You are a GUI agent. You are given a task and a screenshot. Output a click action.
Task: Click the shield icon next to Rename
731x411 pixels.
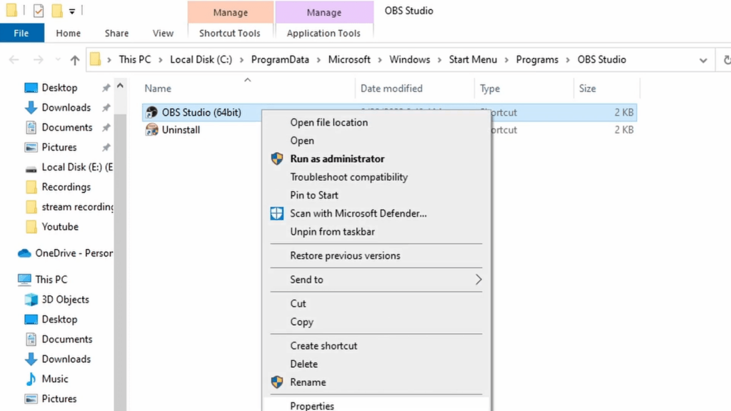pyautogui.click(x=277, y=382)
